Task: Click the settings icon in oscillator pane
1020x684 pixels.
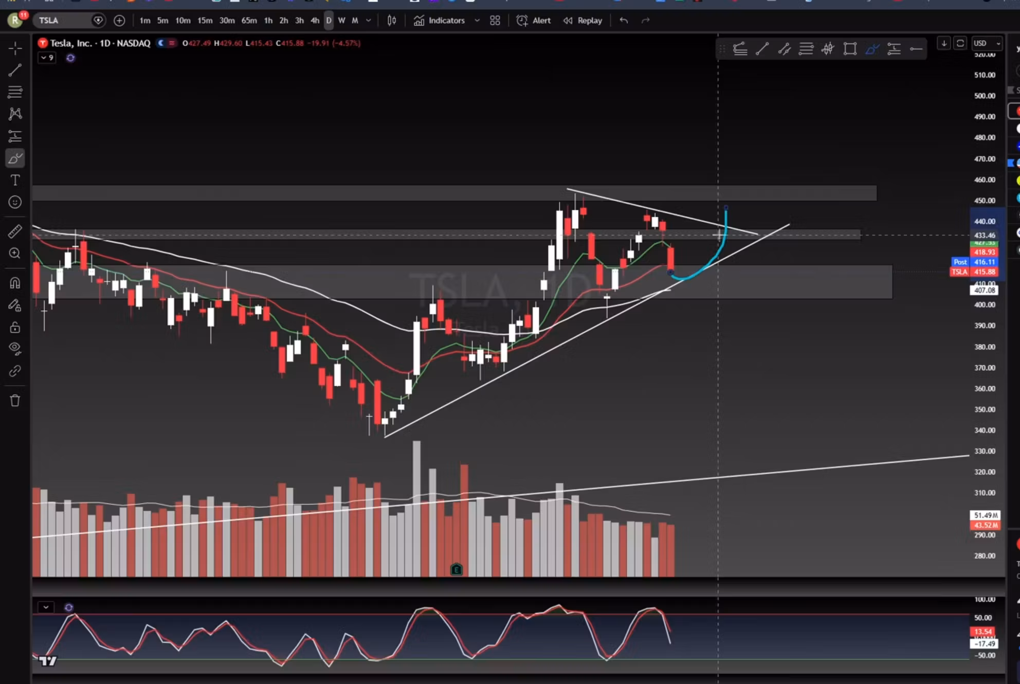Action: point(69,607)
